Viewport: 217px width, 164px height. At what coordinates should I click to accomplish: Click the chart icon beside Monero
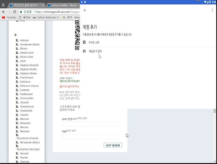click(17, 127)
